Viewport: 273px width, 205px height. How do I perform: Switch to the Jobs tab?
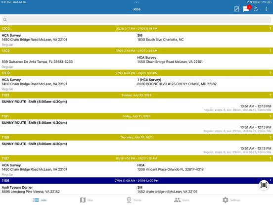click(x=40, y=200)
